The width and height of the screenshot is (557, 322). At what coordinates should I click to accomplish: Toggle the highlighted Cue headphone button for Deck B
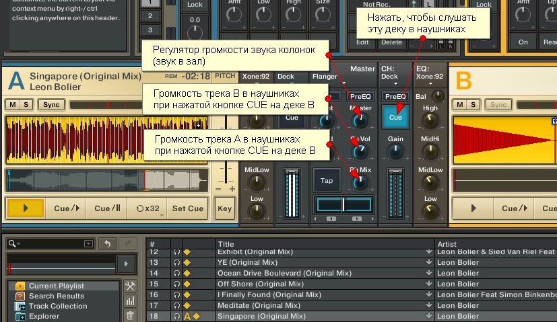click(395, 116)
